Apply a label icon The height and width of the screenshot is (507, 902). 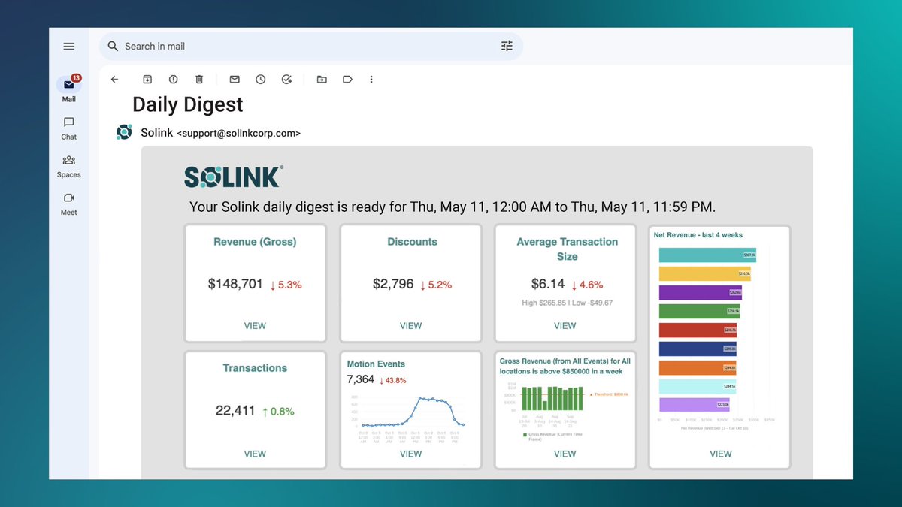[347, 79]
